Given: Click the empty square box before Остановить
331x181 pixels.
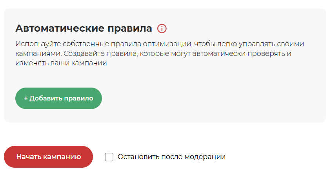Looking at the screenshot, I should pyautogui.click(x=109, y=157).
